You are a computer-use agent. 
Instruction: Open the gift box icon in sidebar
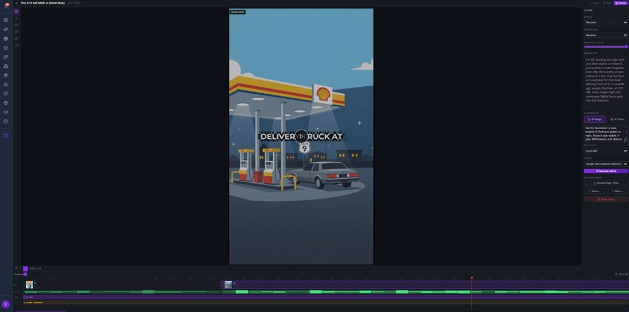click(x=6, y=75)
